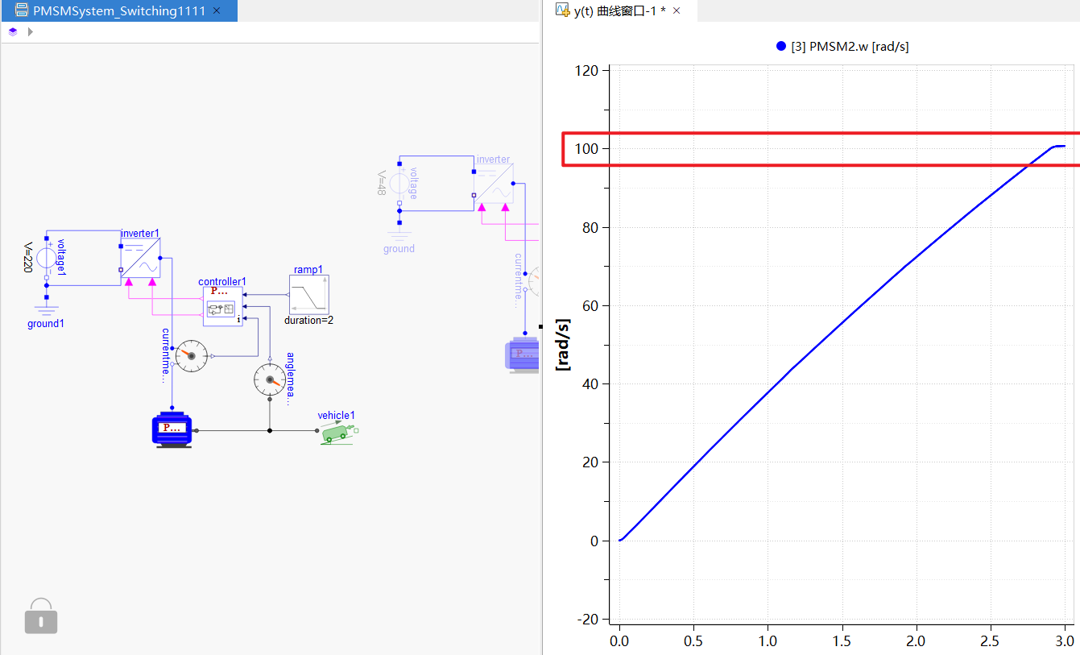Select the faded V=48 voltage source
Screen dimensions: 1080x655
(399, 184)
